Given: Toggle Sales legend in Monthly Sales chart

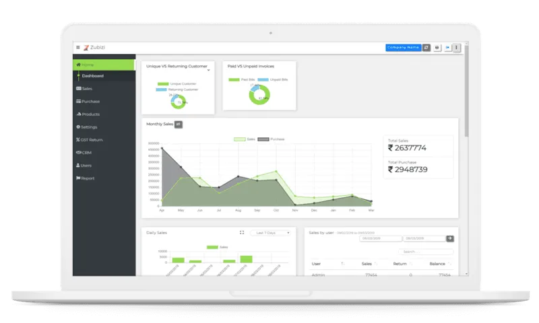Looking at the screenshot, I should [x=245, y=139].
